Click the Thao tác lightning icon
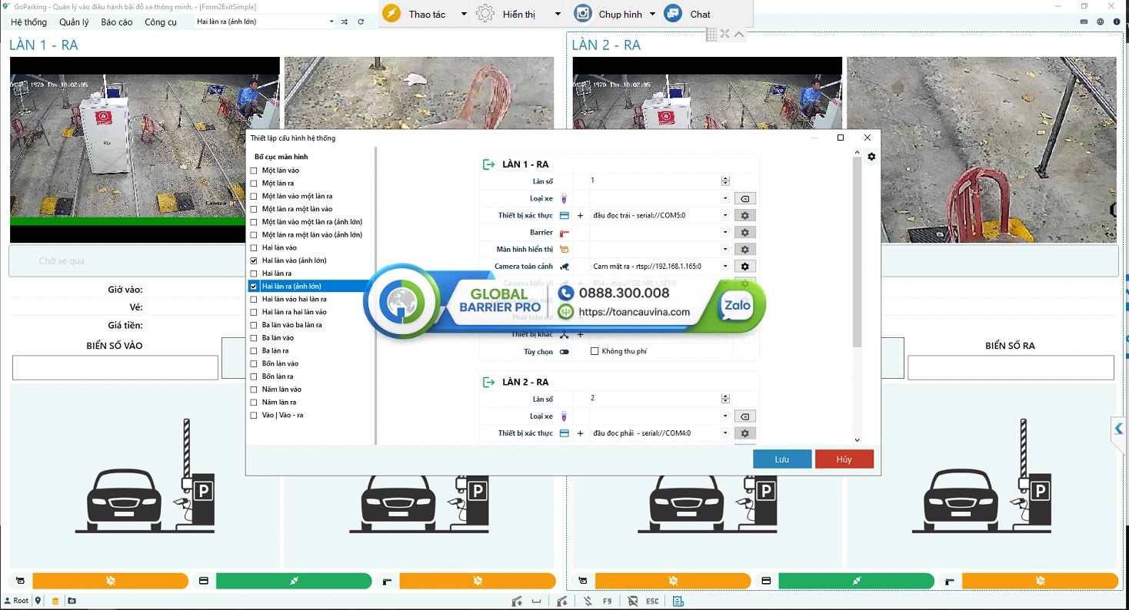Screen dimensions: 1129x610 [391, 14]
